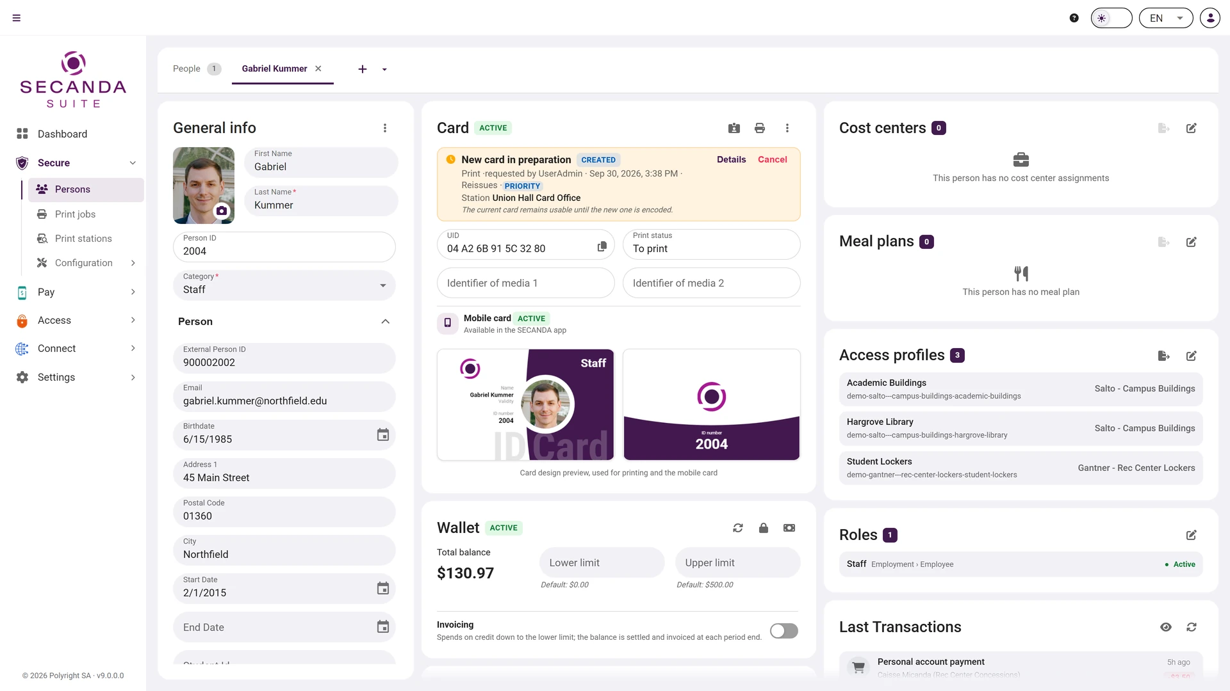Screen dimensions: 1230x691
Task: Add a new tab with plus icon
Action: coord(363,69)
